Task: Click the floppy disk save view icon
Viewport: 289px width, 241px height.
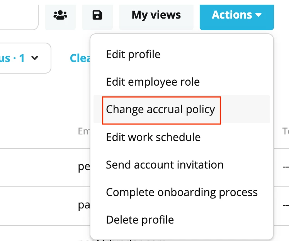Action: point(97,17)
